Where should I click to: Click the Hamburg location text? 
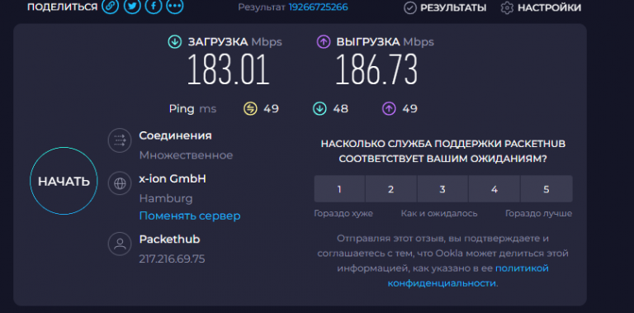tap(166, 198)
